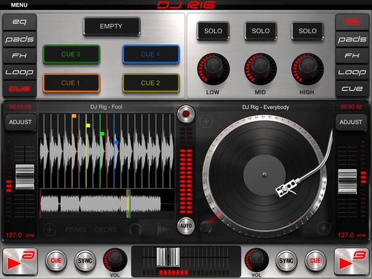This screenshot has height=279, width=372.
Task: Open the MENU at the top left
Action: pos(19,5)
